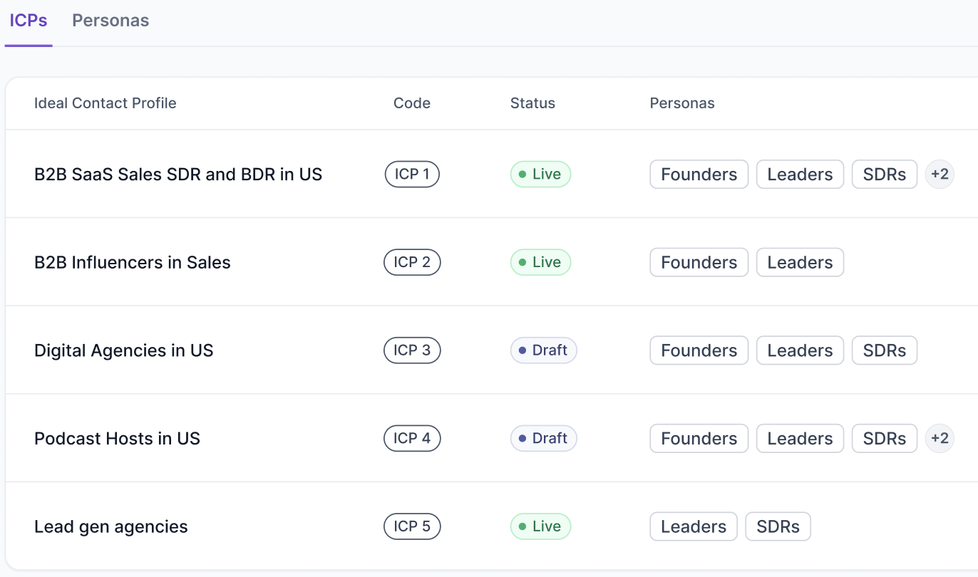
Task: Click the Draft status of Digital Agencies
Action: click(543, 350)
